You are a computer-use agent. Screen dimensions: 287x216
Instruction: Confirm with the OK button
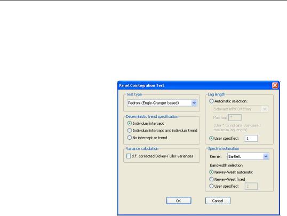[179, 201]
